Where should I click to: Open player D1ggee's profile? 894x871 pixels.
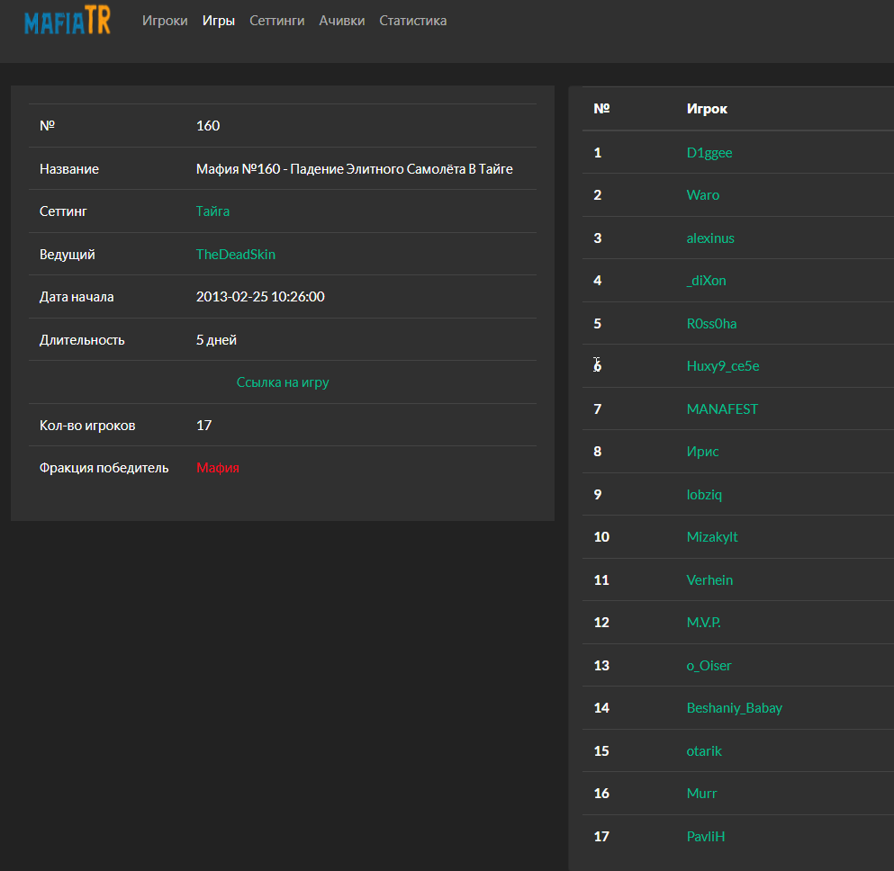(x=709, y=153)
